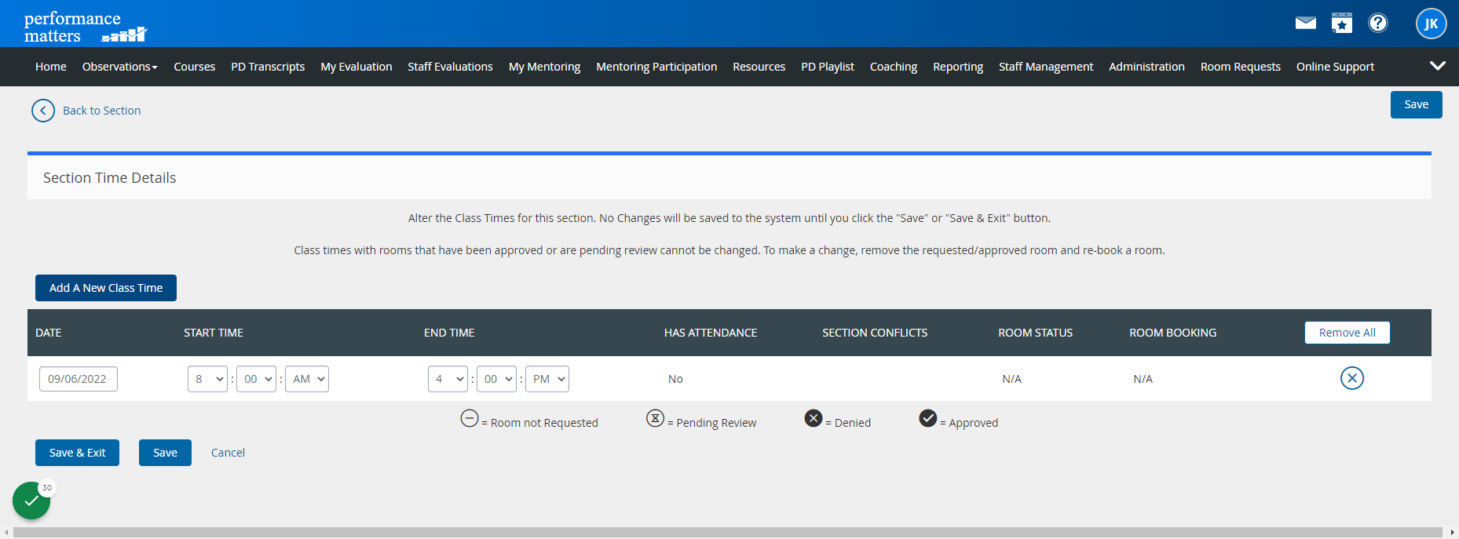Open the start time AM/PM dropdown

click(x=307, y=379)
